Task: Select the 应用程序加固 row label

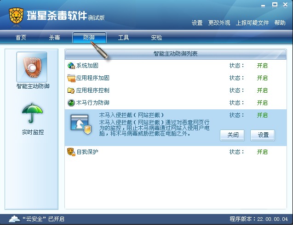Action: point(93,78)
